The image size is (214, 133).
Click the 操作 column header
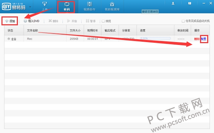coord(200,30)
